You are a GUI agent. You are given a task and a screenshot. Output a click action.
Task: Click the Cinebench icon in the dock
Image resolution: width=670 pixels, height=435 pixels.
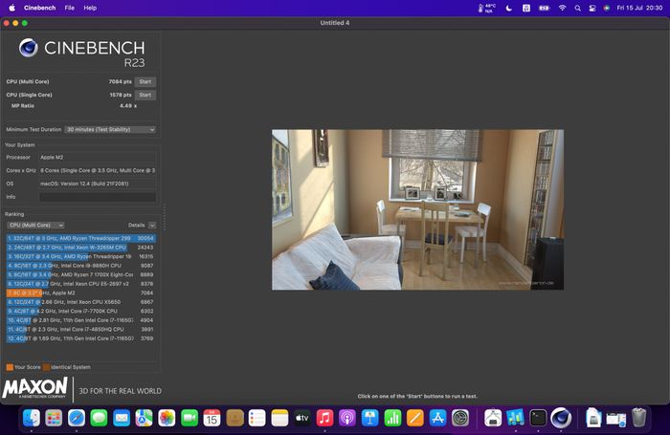(561, 418)
